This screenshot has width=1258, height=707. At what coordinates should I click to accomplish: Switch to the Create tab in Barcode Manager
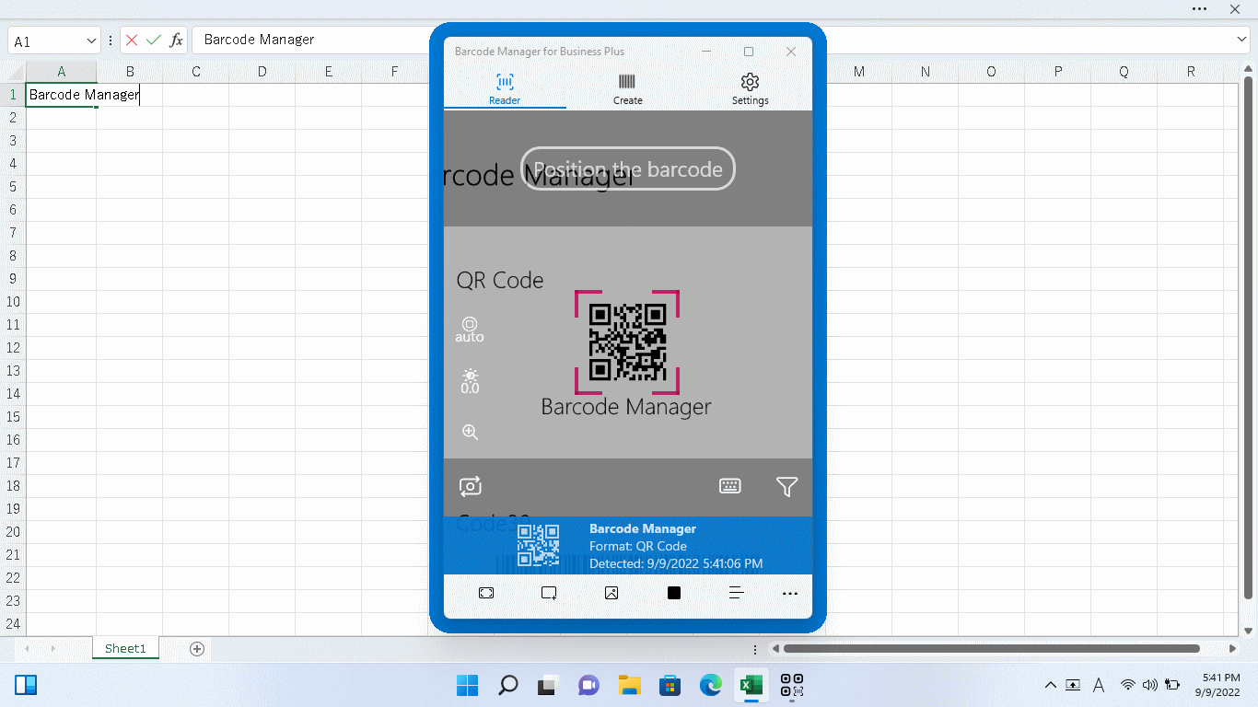(627, 88)
